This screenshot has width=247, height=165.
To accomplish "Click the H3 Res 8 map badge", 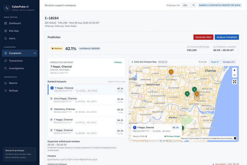I will point(163,62).
